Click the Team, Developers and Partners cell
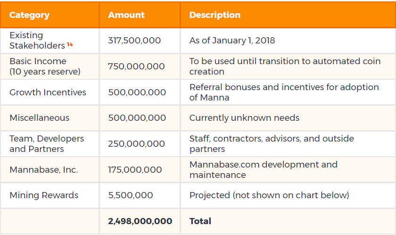This screenshot has height=235, width=396. pyautogui.click(x=46, y=144)
